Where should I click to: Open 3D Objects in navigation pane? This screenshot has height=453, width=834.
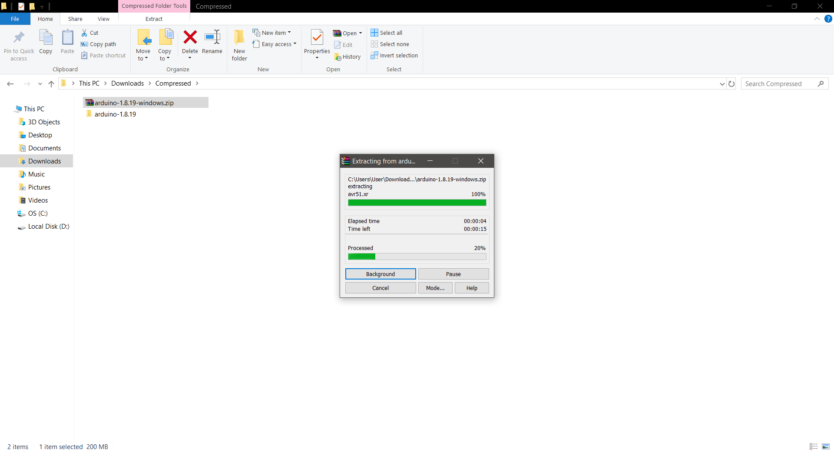(x=44, y=122)
